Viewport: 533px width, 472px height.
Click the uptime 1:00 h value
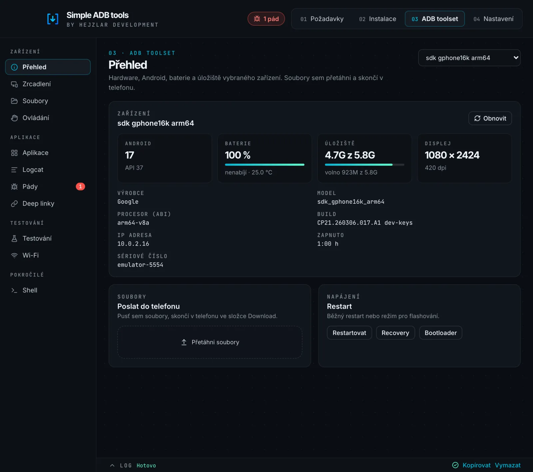328,244
